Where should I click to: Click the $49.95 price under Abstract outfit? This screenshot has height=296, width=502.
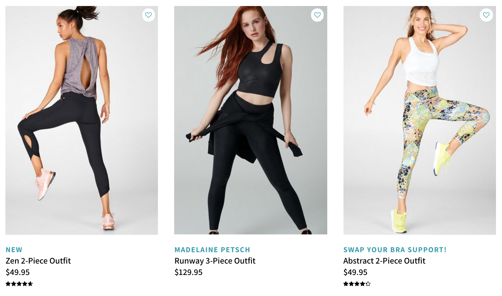pyautogui.click(x=355, y=273)
